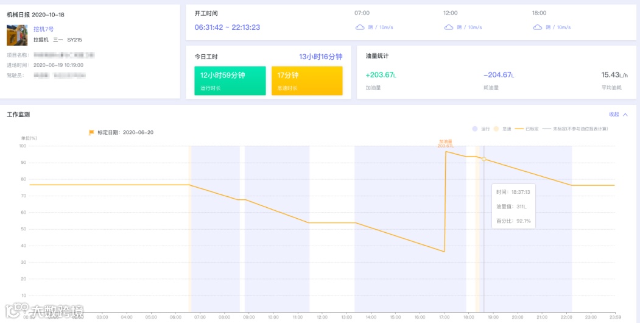Image resolution: width=640 pixels, height=323 pixels.
Task: Toggle the 运行 legend item
Action: [x=480, y=129]
